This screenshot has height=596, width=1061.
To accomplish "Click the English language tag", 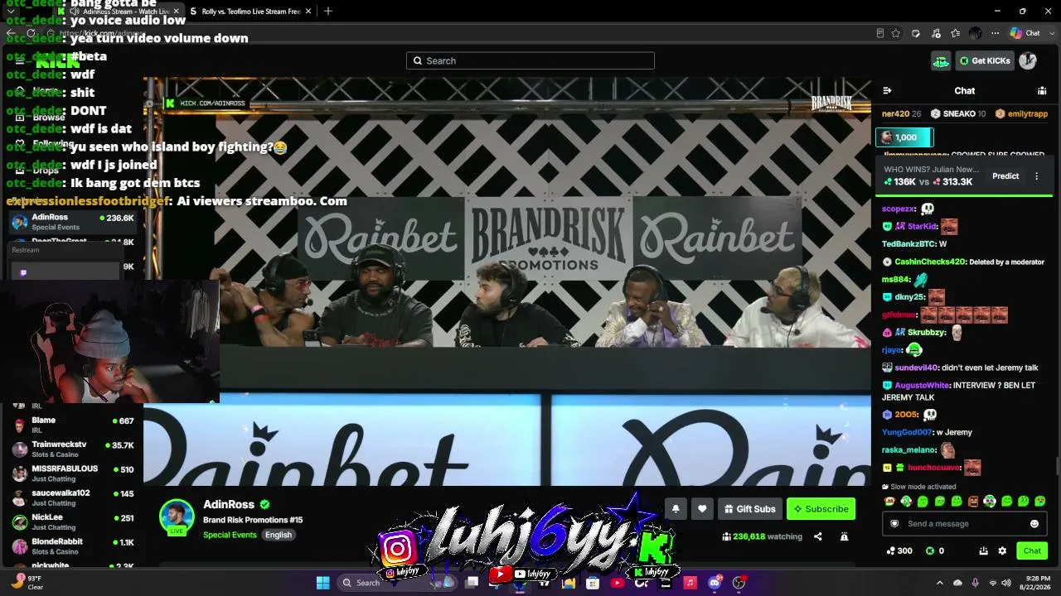I will (x=279, y=535).
